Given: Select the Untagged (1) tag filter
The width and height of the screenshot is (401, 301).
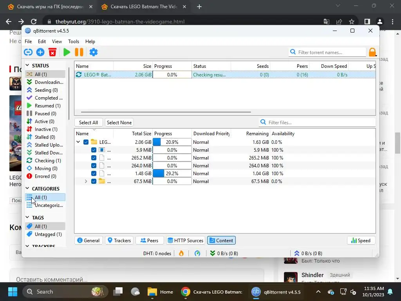Looking at the screenshot, I should coord(45,234).
